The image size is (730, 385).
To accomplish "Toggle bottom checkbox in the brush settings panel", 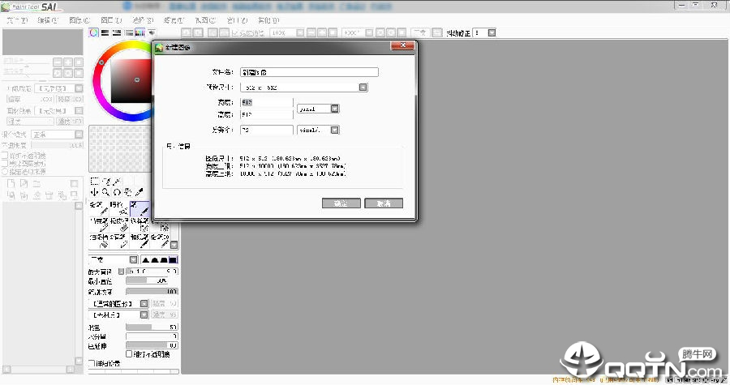I will (91, 363).
